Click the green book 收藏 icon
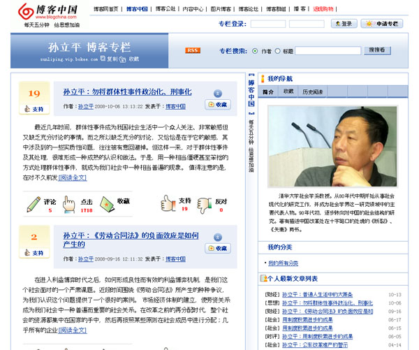Viewport: 419px width, 350px height. click(107, 205)
